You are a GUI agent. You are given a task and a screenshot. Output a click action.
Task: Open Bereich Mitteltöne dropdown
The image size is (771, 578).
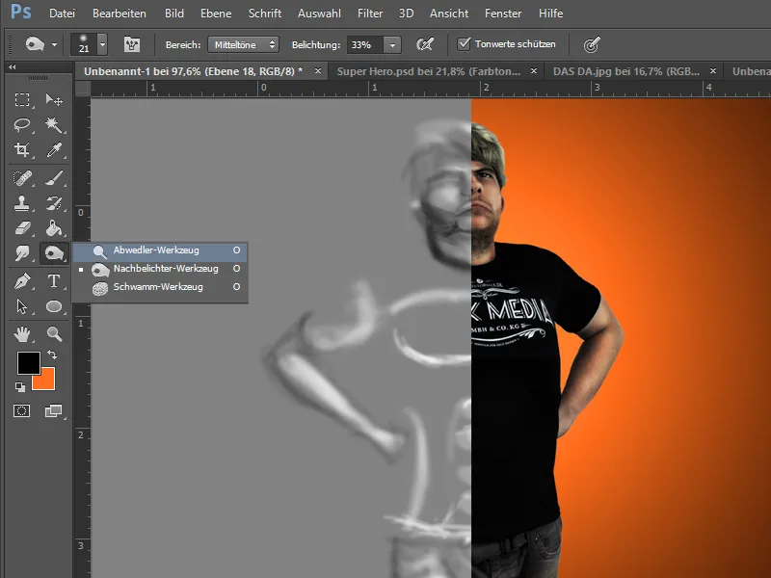coord(244,44)
